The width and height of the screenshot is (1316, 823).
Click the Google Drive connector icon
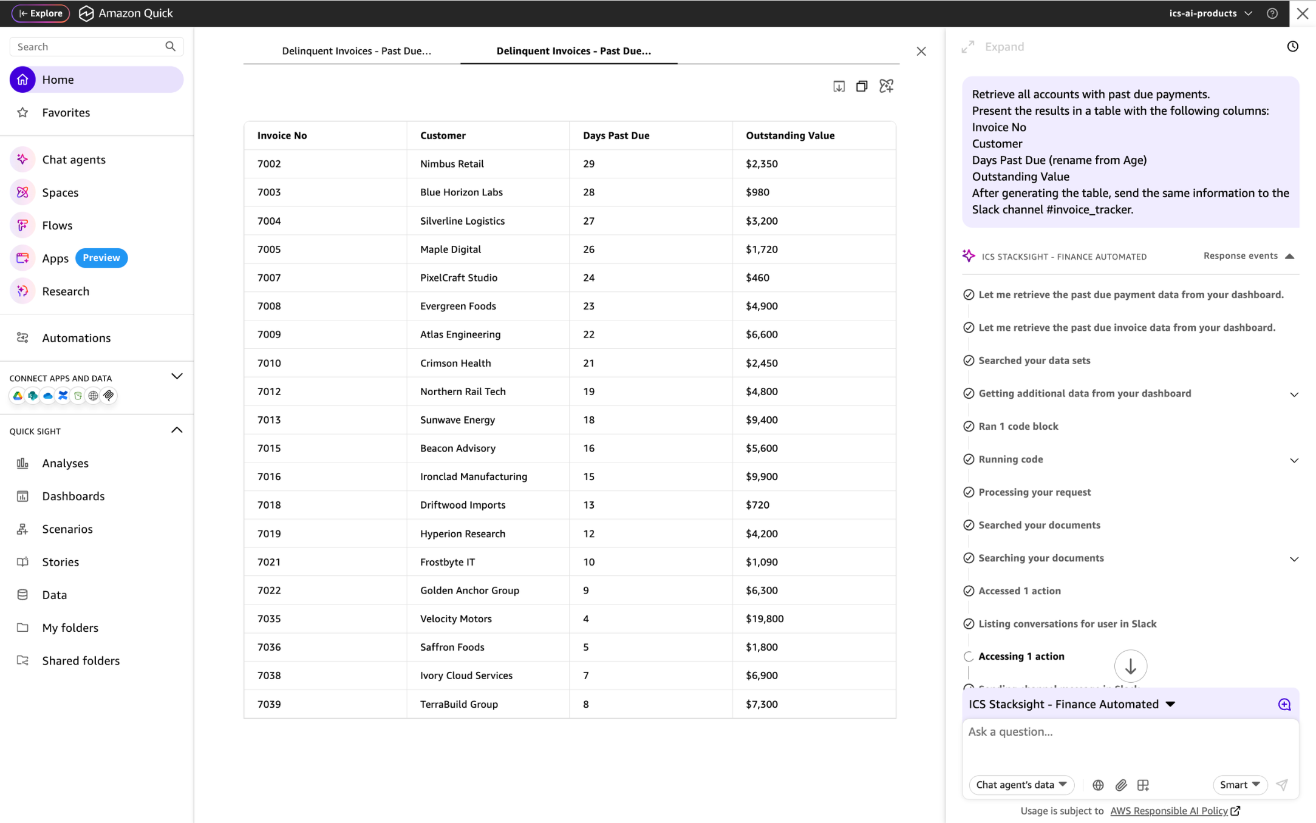[18, 396]
